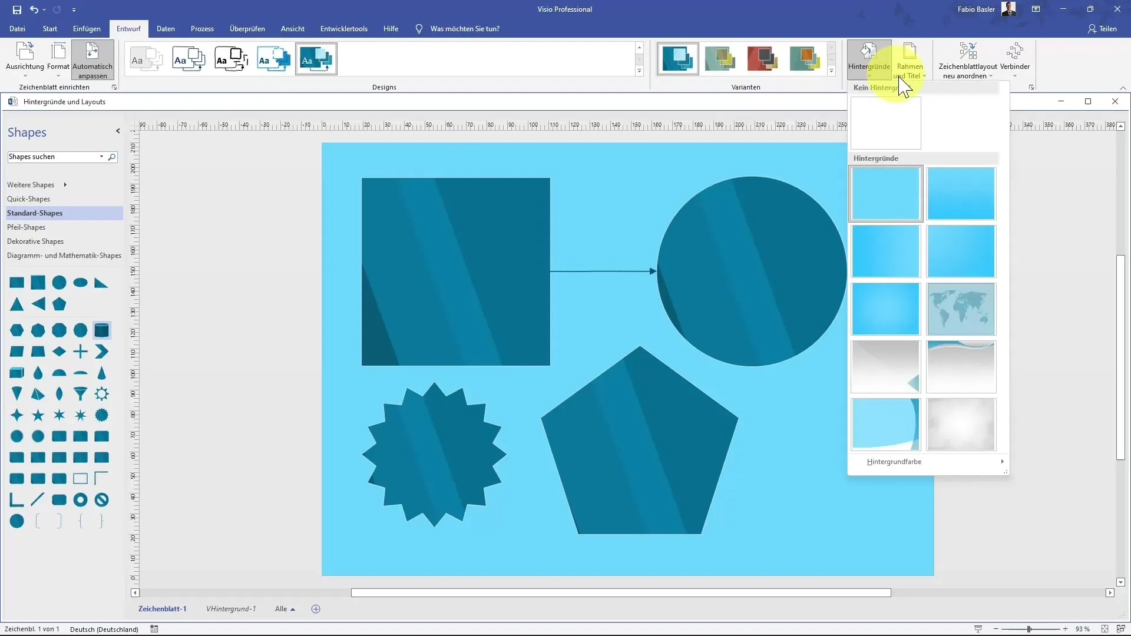The width and height of the screenshot is (1131, 636).
Task: Click the Hintergrundfarbe color swatch option
Action: point(894,461)
